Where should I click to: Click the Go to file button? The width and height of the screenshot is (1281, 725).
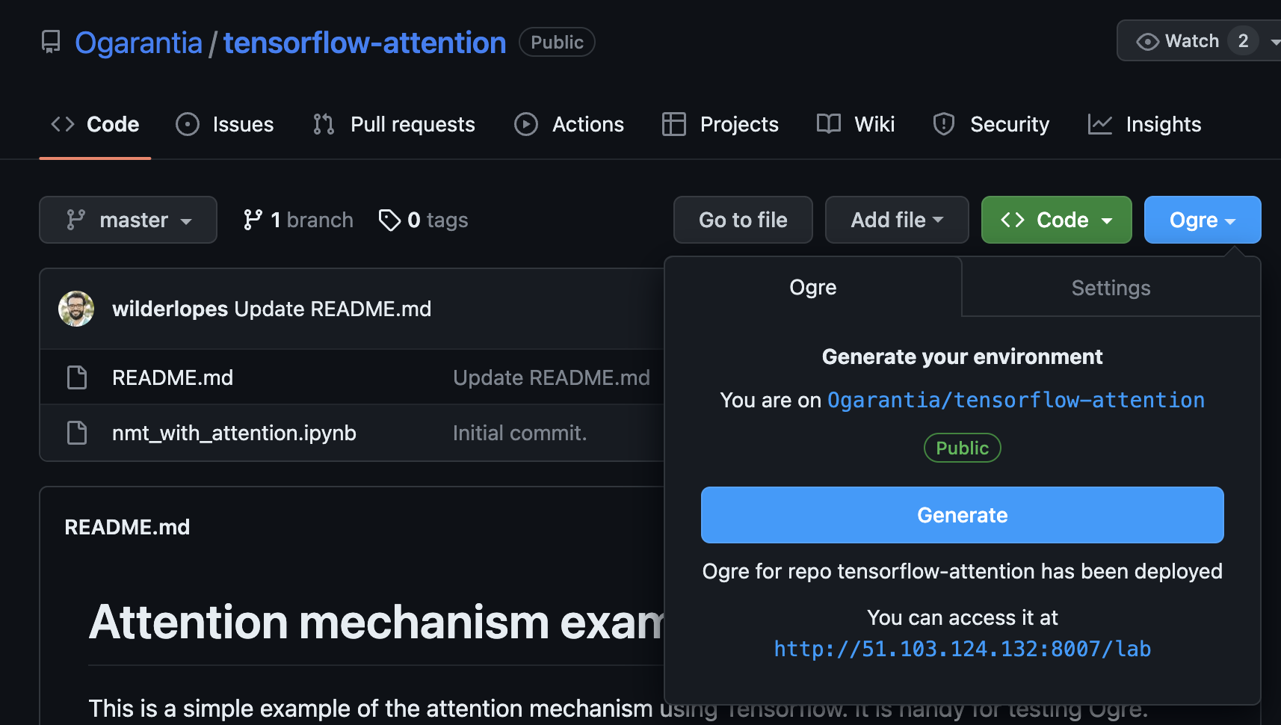coord(743,220)
